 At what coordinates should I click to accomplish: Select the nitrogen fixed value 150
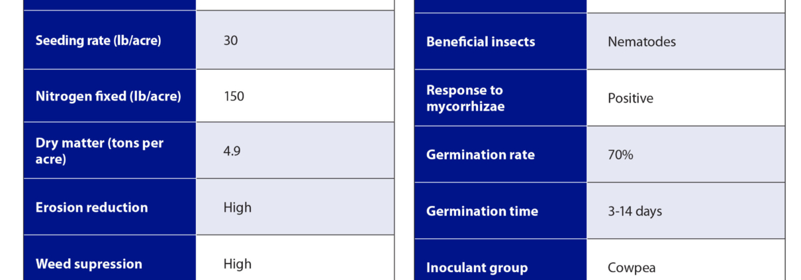point(234,96)
